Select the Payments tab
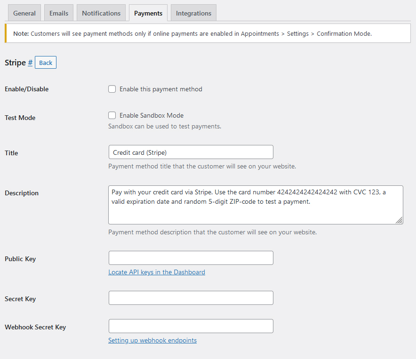 (x=148, y=13)
